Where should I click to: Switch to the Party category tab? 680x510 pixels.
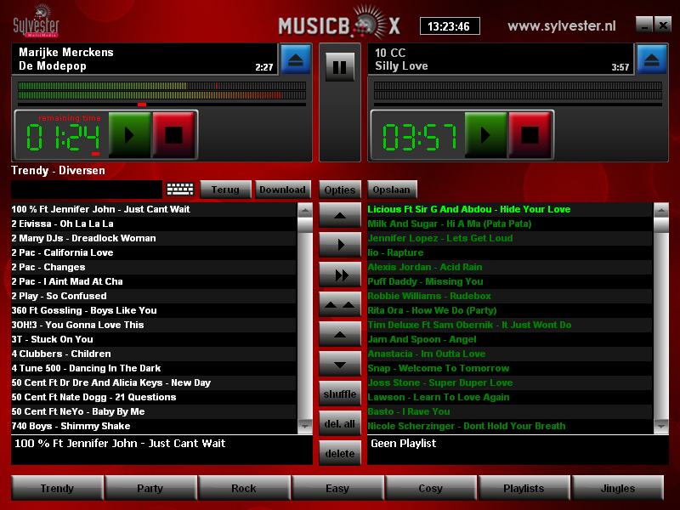point(150,488)
